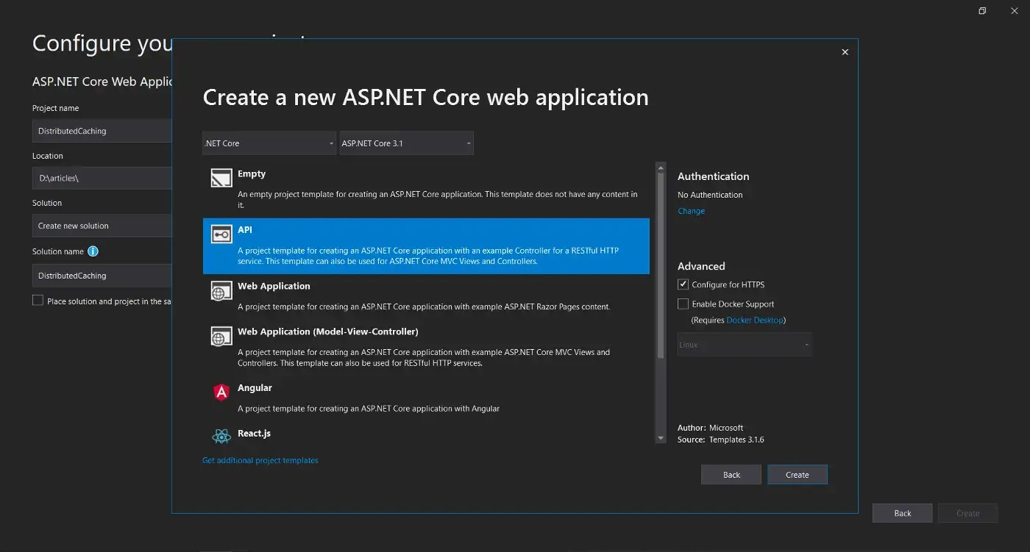This screenshot has width=1030, height=552.
Task: Click Back in the Configure project window
Action: pyautogui.click(x=903, y=513)
